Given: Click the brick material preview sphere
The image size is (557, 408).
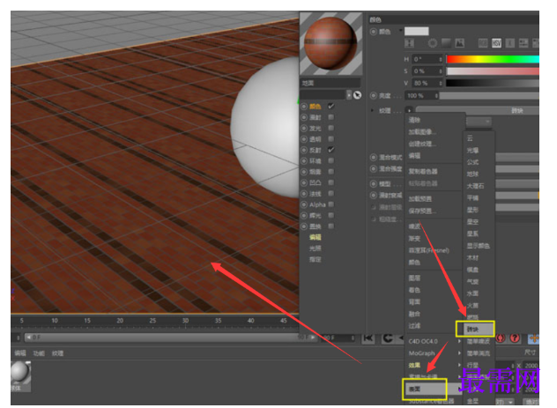Looking at the screenshot, I should tap(330, 43).
